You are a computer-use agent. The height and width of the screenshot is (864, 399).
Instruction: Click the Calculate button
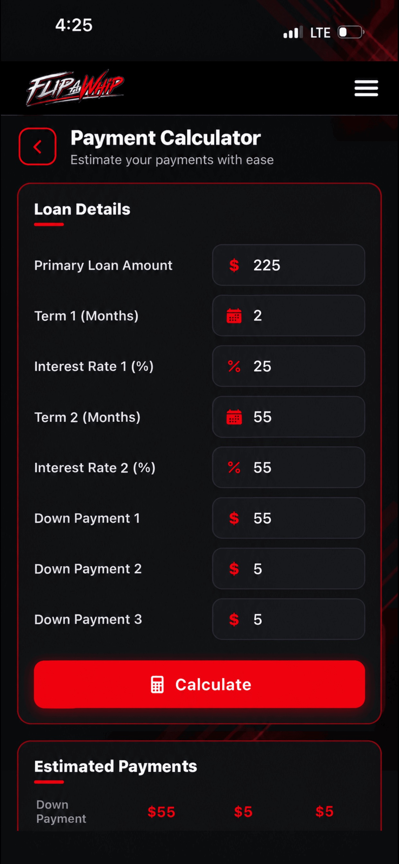point(199,685)
